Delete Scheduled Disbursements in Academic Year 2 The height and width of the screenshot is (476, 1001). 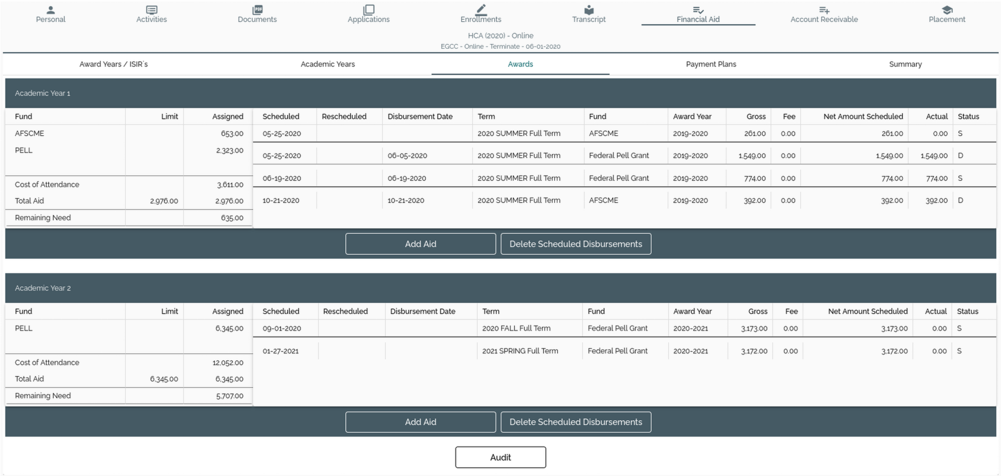pyautogui.click(x=576, y=422)
